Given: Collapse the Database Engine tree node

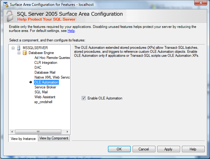Looking at the screenshot, I should coord(19,53).
